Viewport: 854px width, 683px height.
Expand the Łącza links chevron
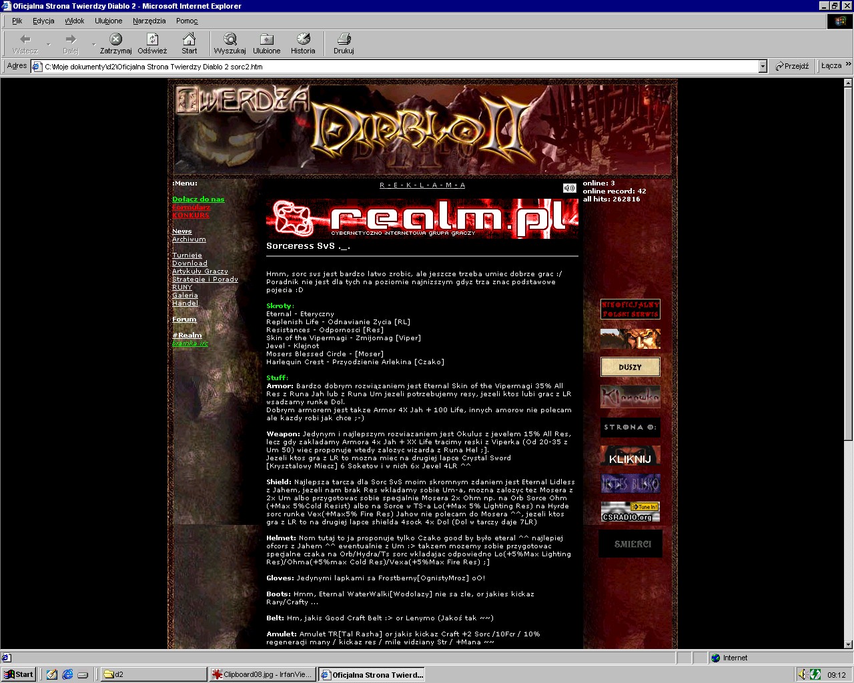(x=848, y=65)
